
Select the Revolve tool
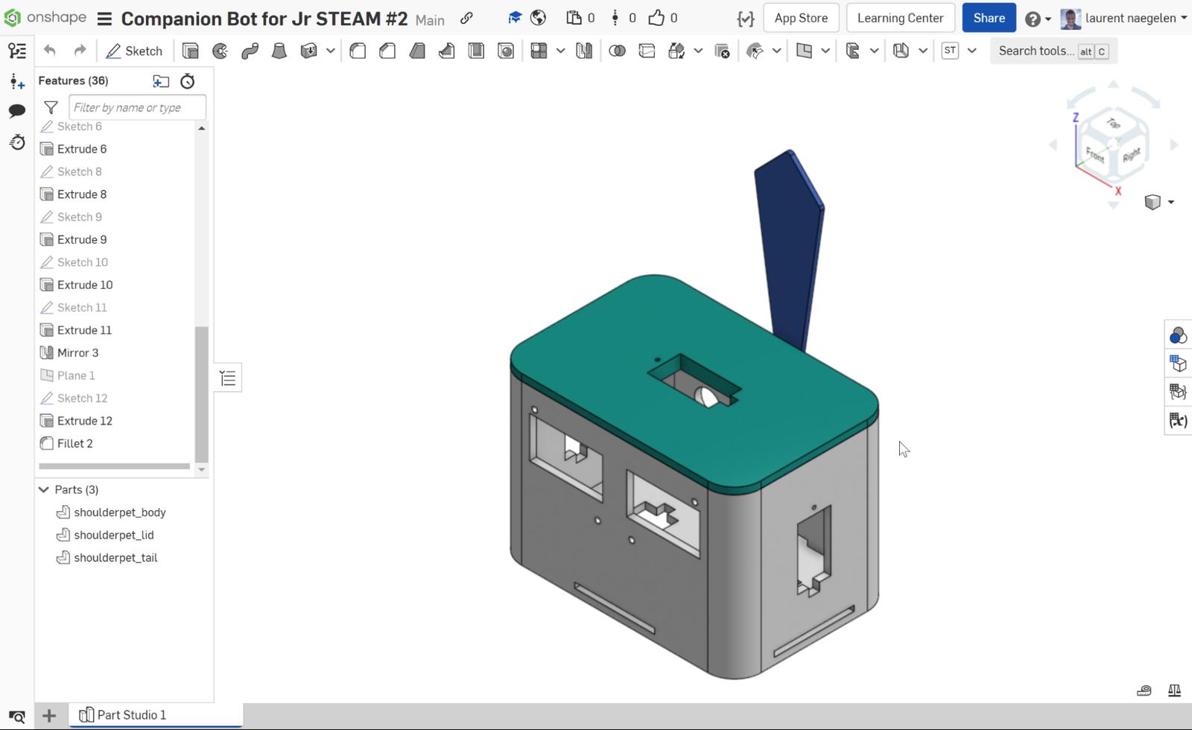(x=220, y=51)
